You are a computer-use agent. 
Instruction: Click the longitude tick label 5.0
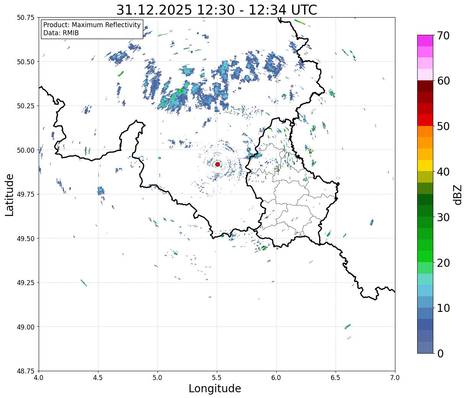coord(157,378)
